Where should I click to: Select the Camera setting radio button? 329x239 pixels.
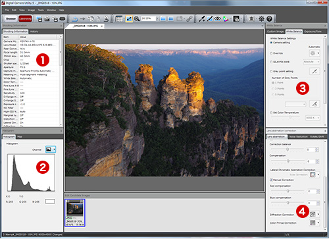[271, 43]
